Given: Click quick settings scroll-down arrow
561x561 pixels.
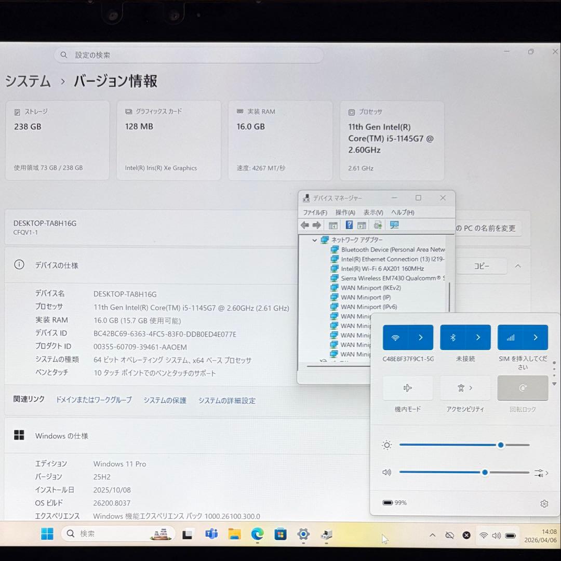Looking at the screenshot, I should 554,384.
